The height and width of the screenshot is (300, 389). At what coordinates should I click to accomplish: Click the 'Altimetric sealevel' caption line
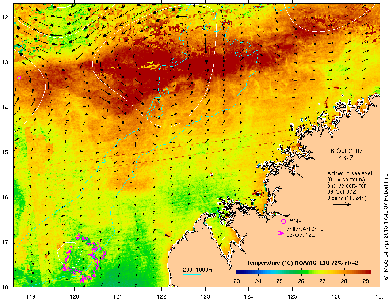pos(350,173)
